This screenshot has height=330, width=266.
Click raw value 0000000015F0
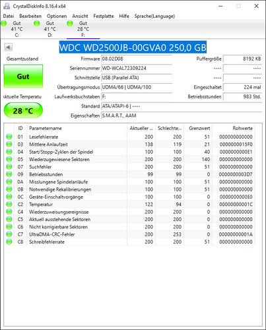[x=236, y=145]
